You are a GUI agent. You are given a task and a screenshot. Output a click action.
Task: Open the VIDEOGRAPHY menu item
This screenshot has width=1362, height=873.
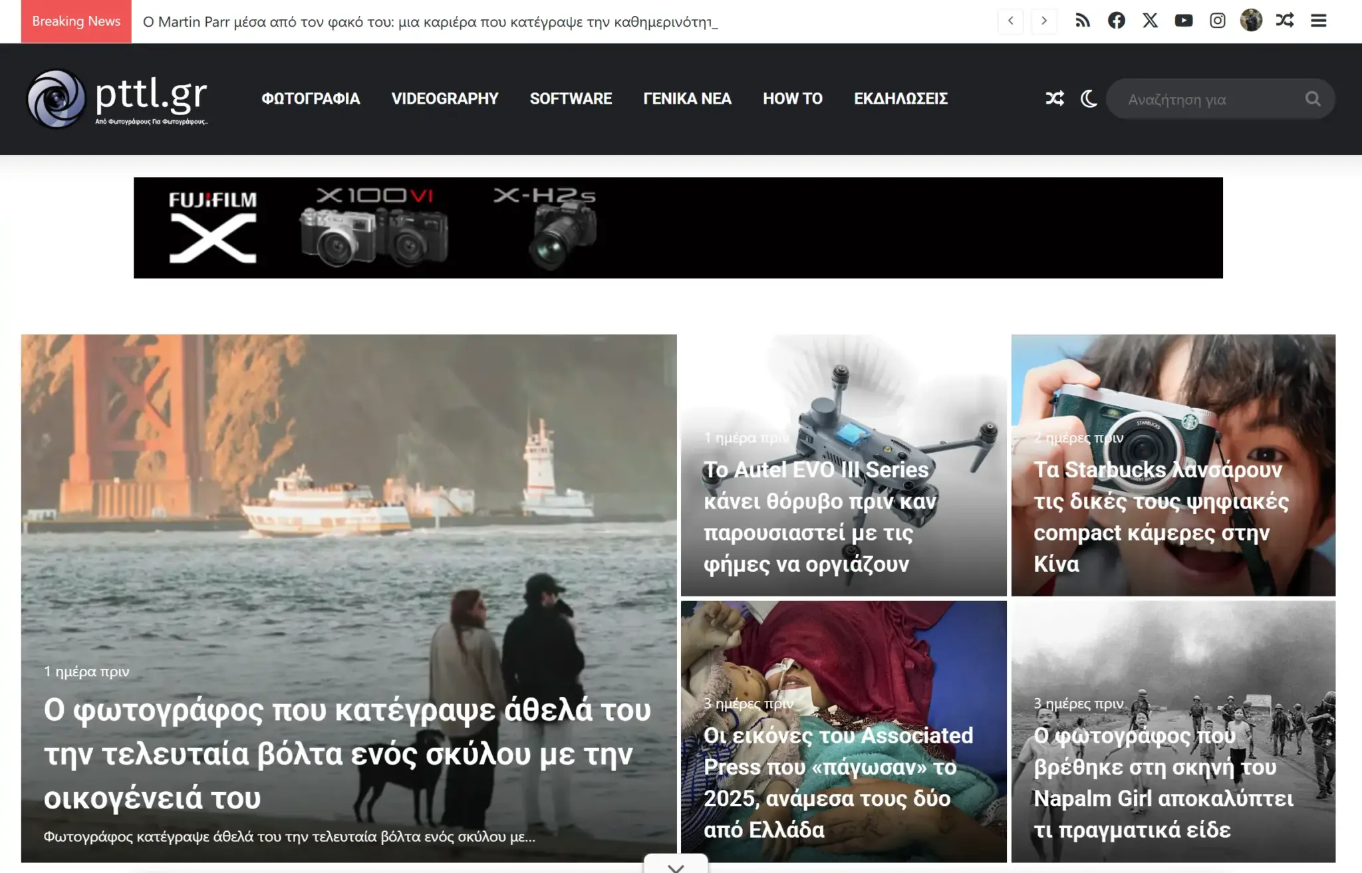tap(444, 99)
